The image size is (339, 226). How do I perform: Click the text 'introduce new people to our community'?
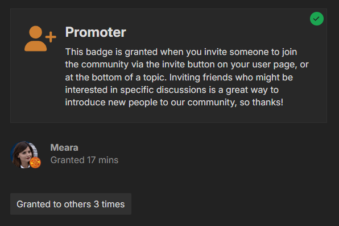click(x=151, y=103)
